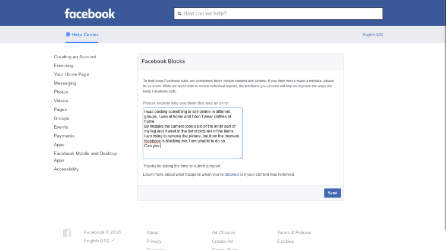
Task: Open the English (US) language selector in the top bar
Action: 373,34
